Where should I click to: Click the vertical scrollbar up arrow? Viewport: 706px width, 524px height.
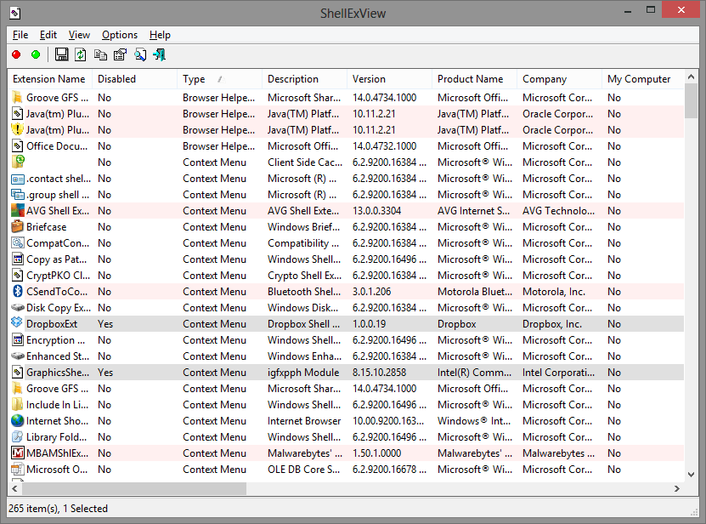pyautogui.click(x=692, y=77)
